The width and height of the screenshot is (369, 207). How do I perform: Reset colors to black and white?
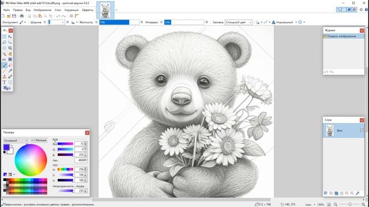coord(5,152)
